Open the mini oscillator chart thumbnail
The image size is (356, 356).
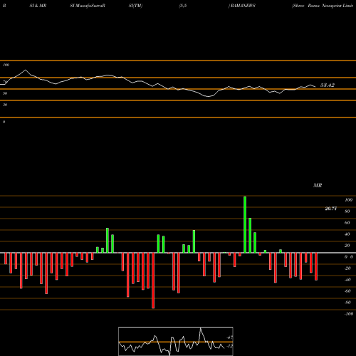coord(176,341)
